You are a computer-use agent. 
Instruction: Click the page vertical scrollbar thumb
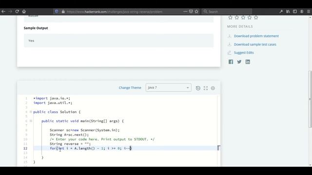tap(310, 99)
